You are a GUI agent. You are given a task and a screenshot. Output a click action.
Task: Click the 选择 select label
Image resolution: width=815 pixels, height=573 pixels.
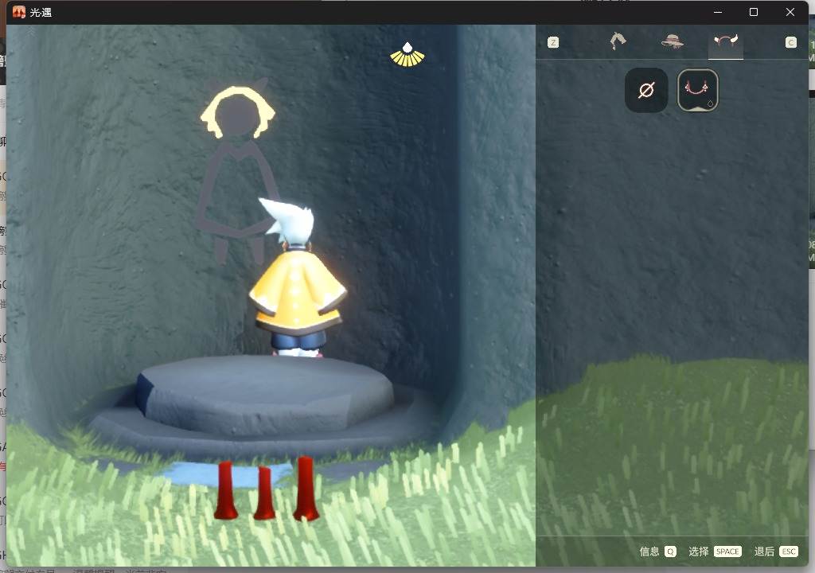(x=699, y=552)
